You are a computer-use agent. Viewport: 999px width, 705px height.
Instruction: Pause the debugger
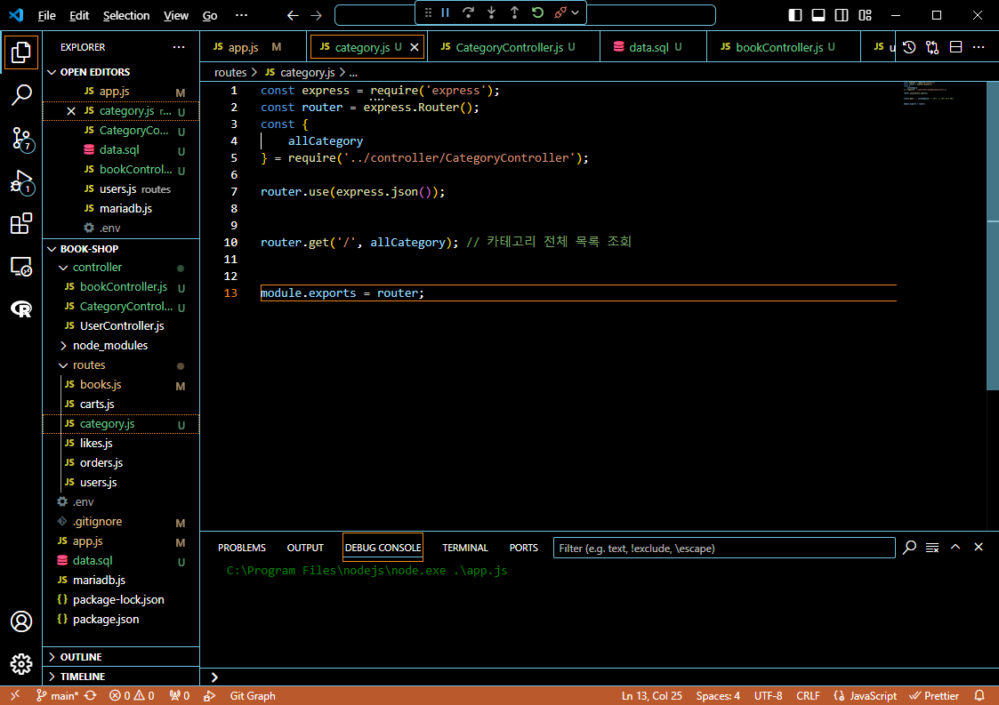point(446,12)
